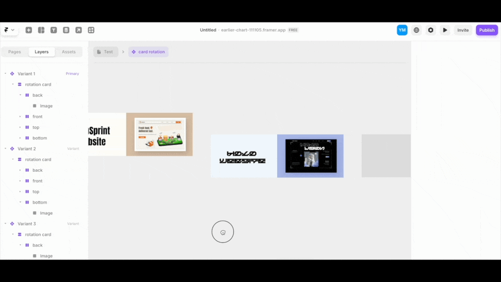Image resolution: width=501 pixels, height=282 pixels.
Task: Select the Text tool in toolbar
Action: point(54,30)
